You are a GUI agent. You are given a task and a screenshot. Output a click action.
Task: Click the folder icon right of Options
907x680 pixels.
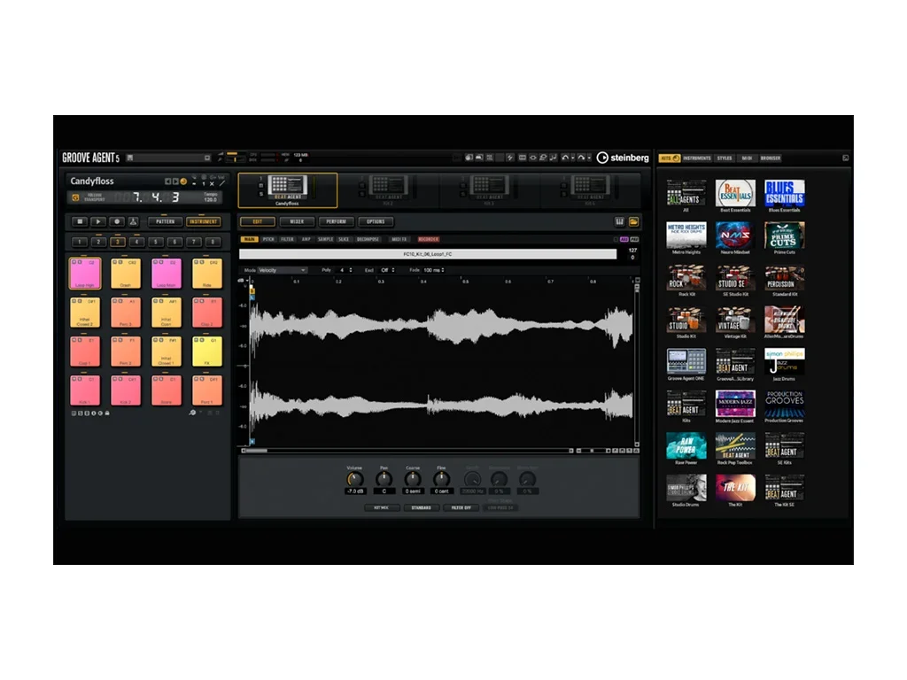point(633,221)
